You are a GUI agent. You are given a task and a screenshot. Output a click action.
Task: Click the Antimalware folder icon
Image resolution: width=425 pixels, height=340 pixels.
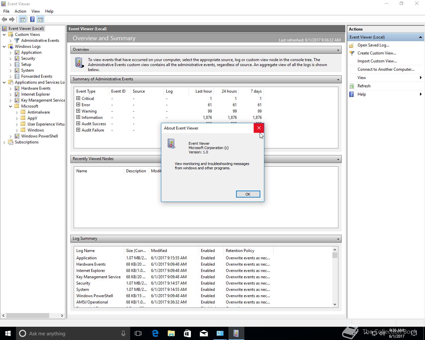click(23, 112)
